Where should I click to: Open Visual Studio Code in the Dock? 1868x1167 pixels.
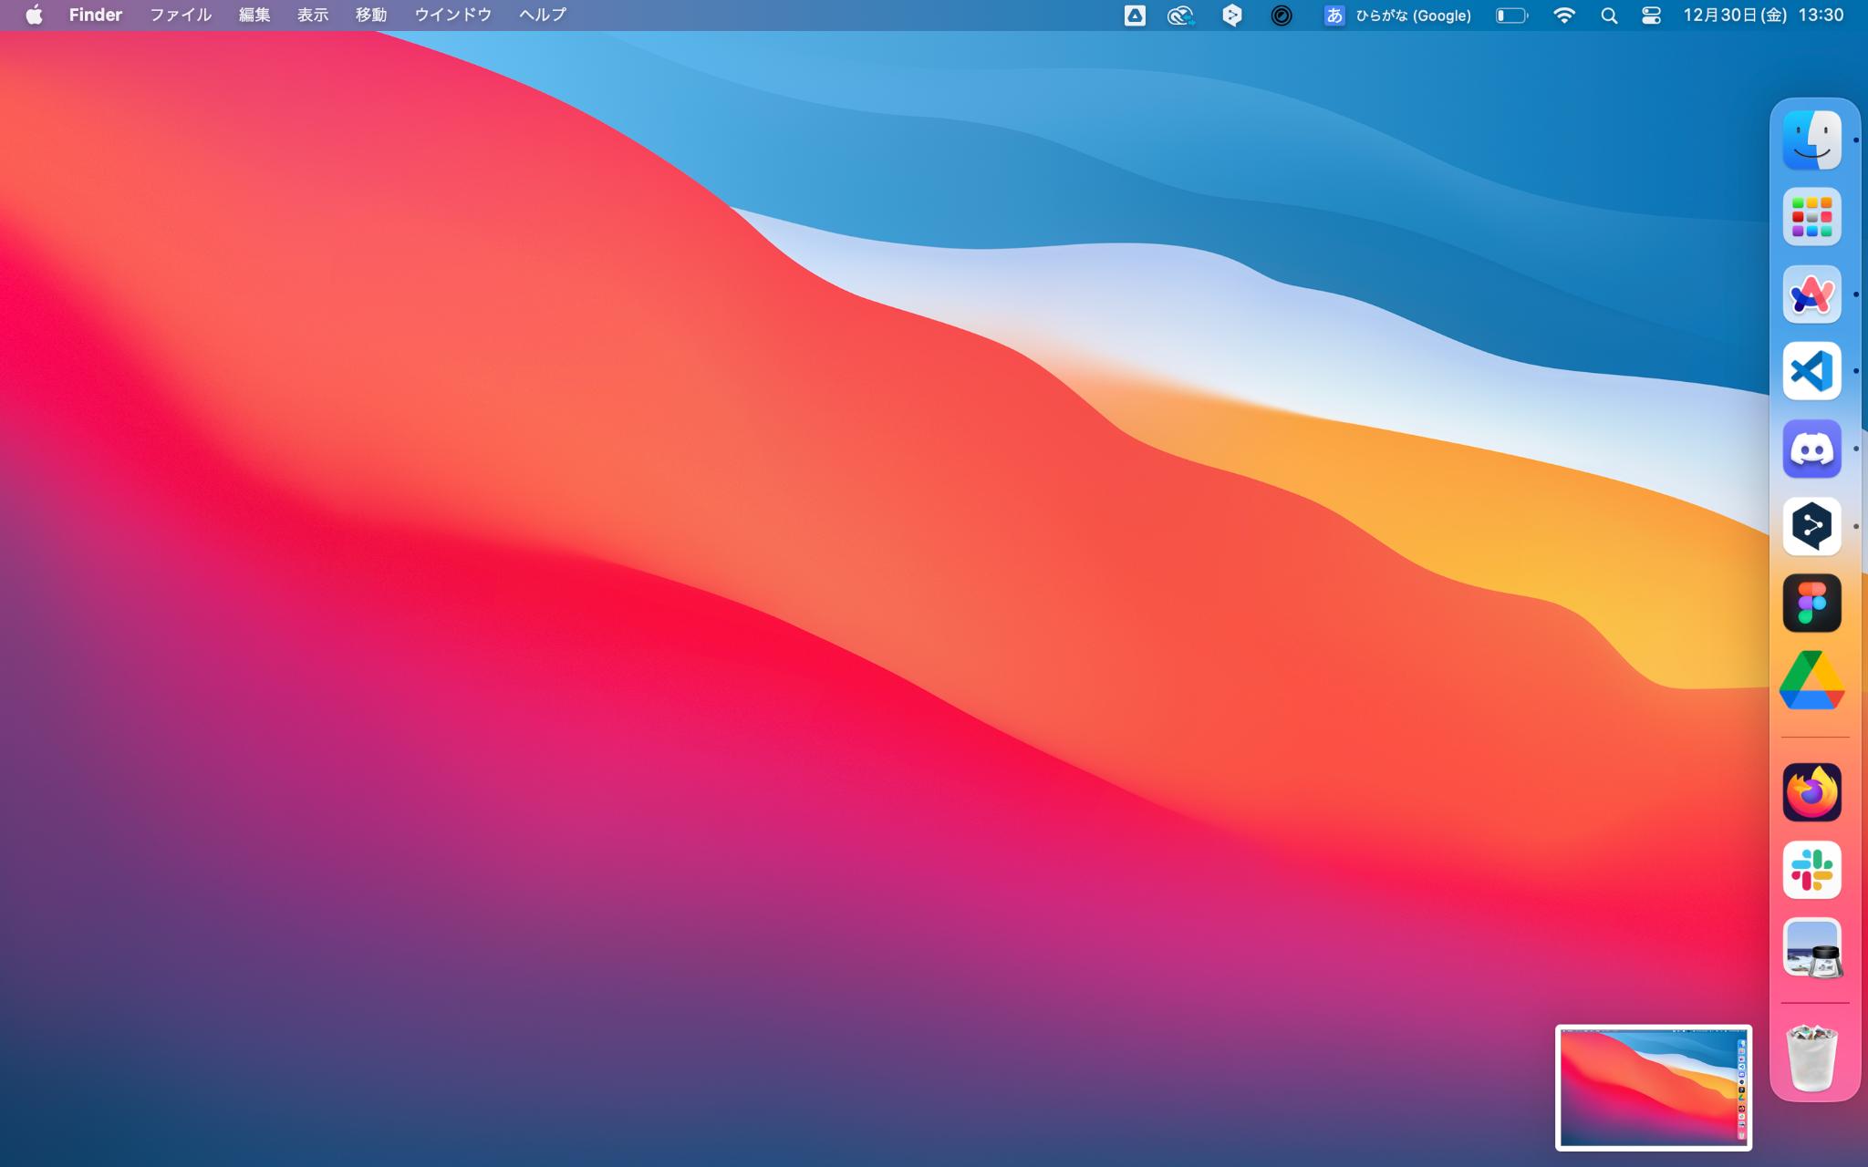(x=1811, y=371)
